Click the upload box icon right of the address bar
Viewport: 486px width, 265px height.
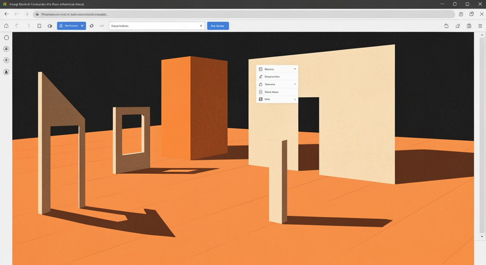coord(461,14)
